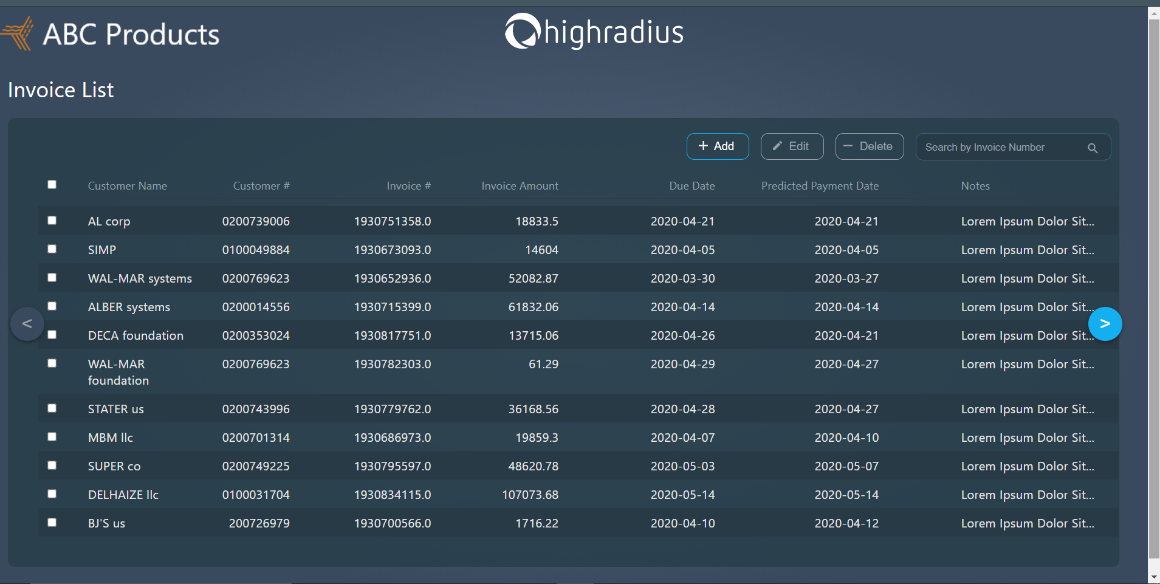Click the left navigation chevron

click(x=27, y=324)
